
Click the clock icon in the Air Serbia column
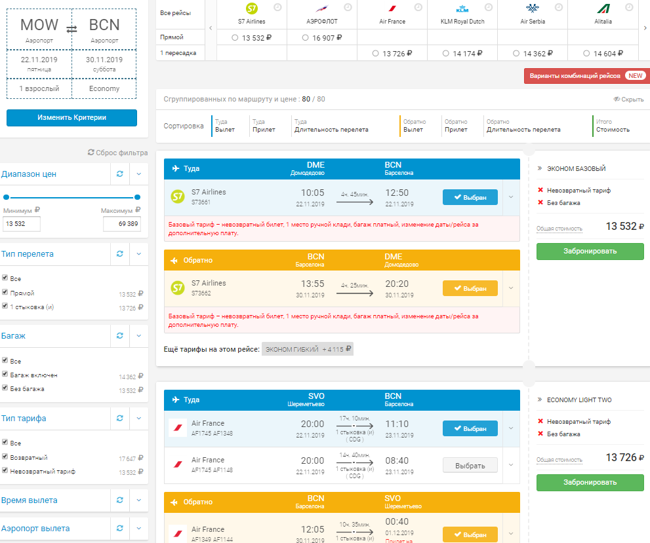tap(559, 7)
